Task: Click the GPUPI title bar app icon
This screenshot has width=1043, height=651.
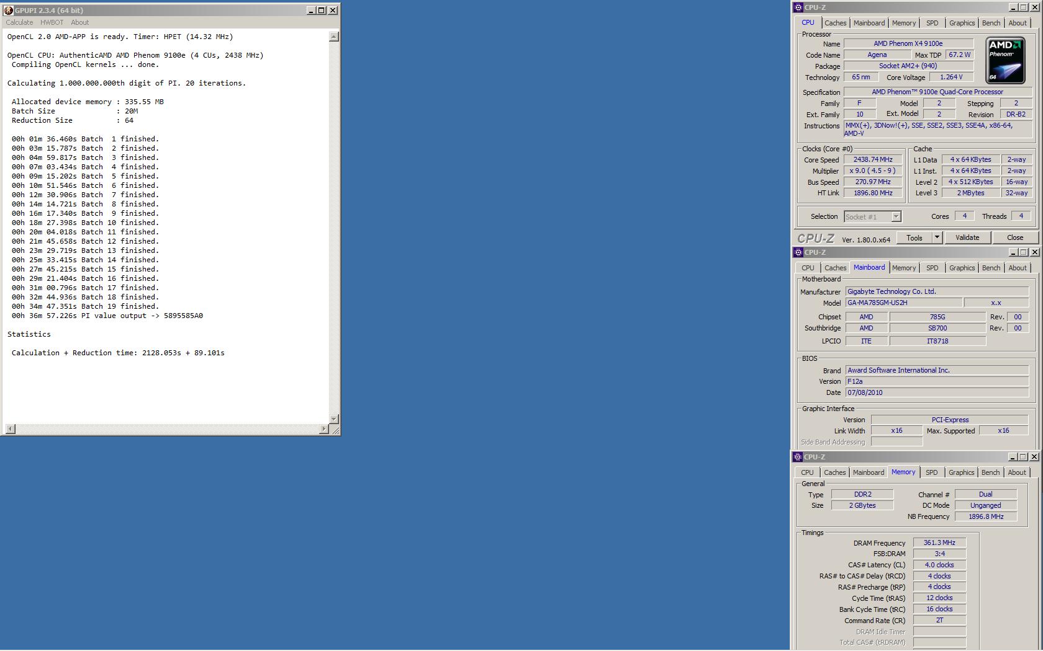Action: (9, 10)
